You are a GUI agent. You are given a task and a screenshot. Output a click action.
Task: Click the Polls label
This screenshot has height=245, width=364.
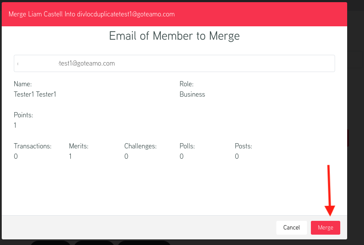point(187,146)
